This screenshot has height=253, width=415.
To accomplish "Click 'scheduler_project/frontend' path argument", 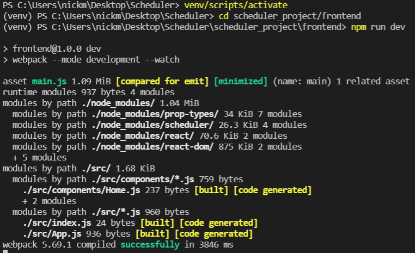I will point(297,16).
